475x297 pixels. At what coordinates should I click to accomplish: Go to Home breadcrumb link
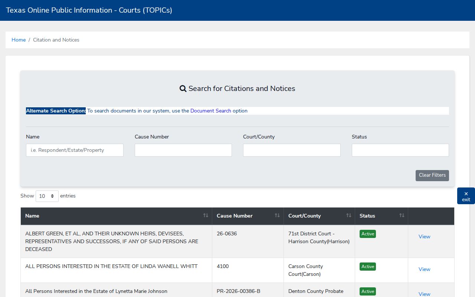coord(19,40)
